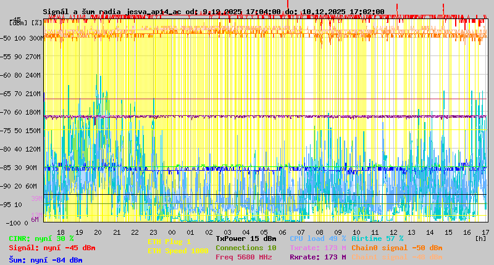Click hour label '22' on time axis

[135, 232]
